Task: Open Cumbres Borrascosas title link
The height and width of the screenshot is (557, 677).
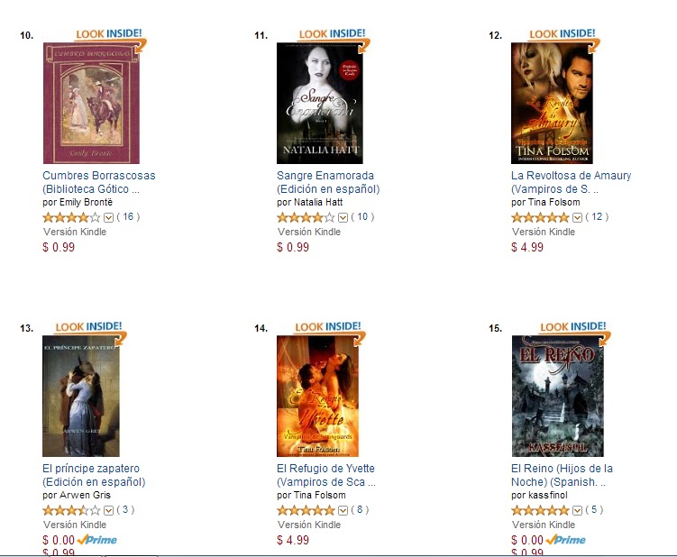Action: point(99,182)
